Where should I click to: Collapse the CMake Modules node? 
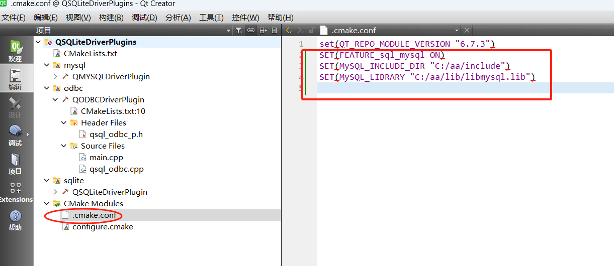(x=47, y=204)
